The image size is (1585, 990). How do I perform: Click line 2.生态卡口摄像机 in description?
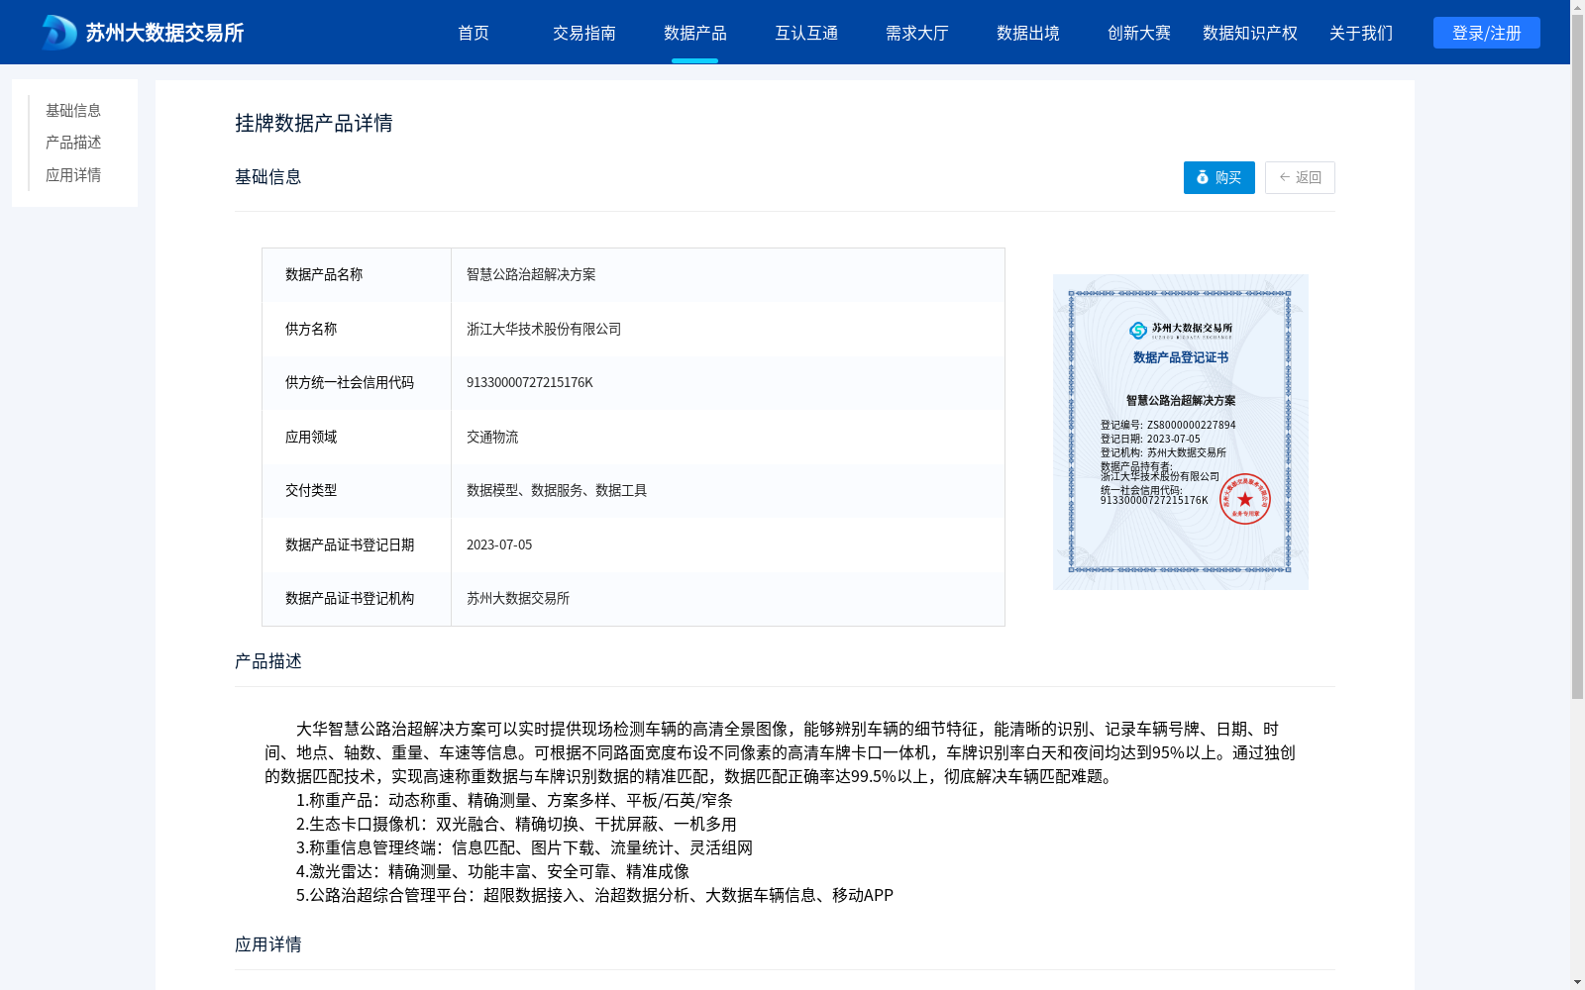tap(516, 824)
